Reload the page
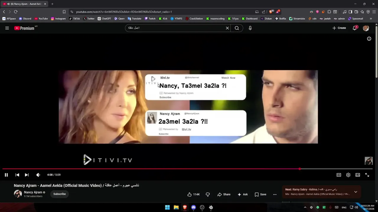The image size is (378, 212). tap(16, 12)
